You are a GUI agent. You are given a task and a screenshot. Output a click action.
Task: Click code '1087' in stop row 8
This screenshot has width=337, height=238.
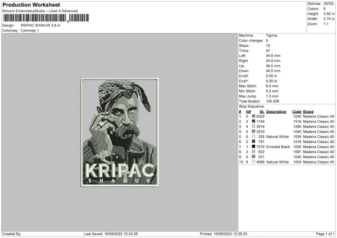tap(297, 152)
